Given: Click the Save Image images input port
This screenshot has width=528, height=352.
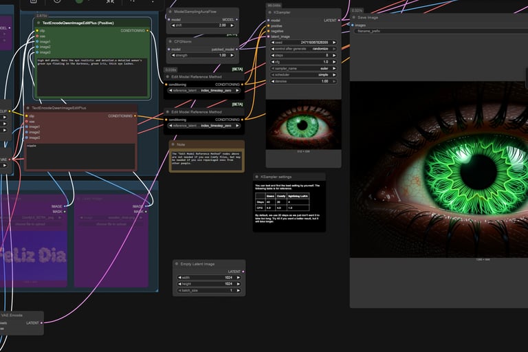Looking at the screenshot, I should pyautogui.click(x=353, y=25).
